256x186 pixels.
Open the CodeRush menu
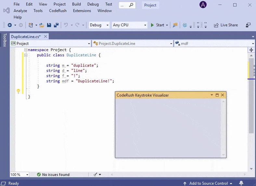58,11
